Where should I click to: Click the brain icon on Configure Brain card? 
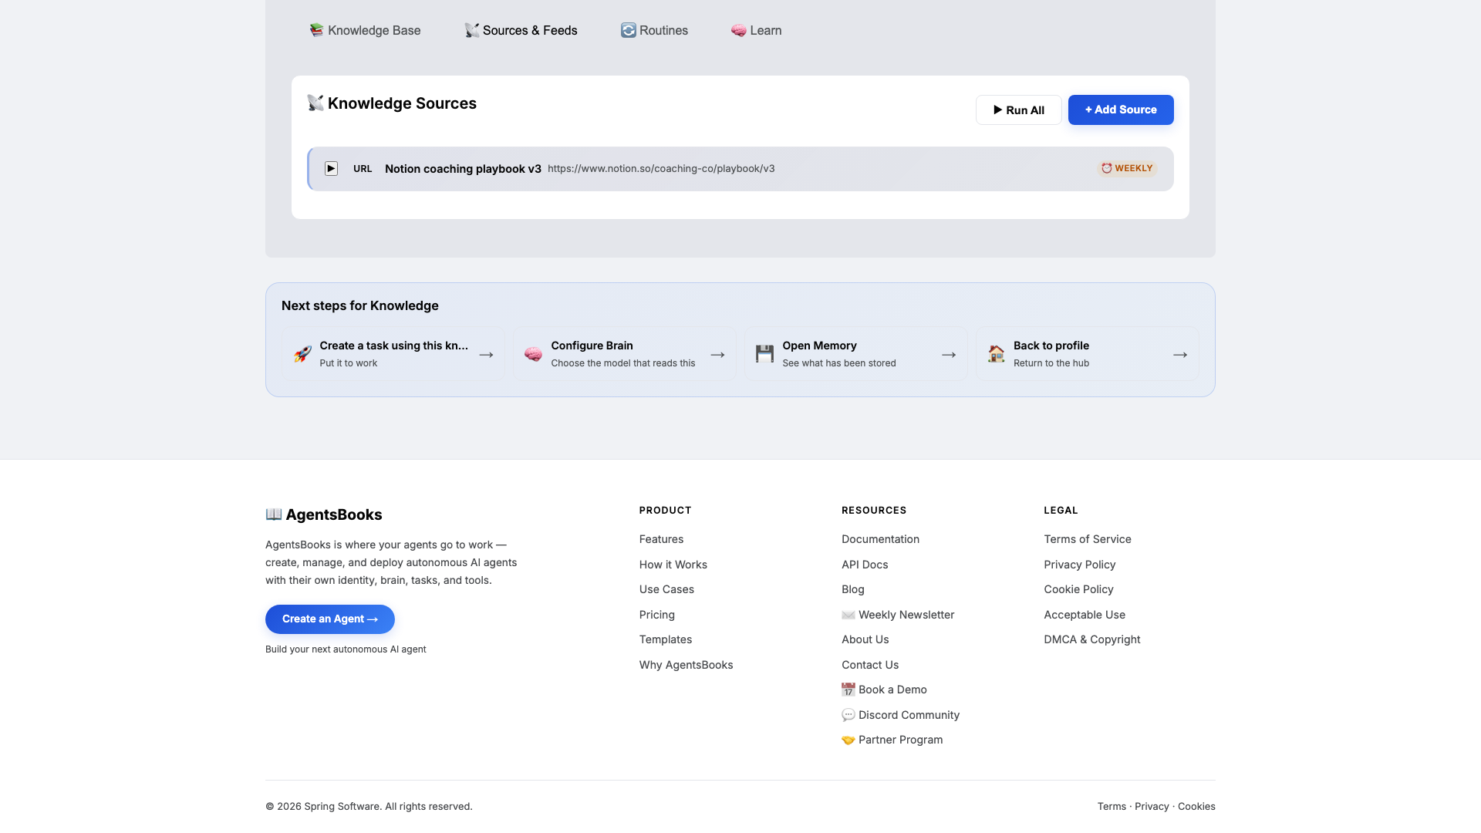point(533,354)
